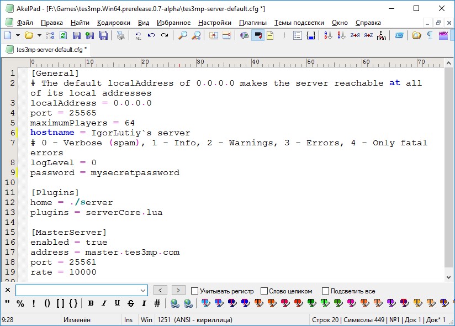The height and width of the screenshot is (326, 455).
Task: Open the dropdown arrow beside the New document icon
Action: click(18, 35)
